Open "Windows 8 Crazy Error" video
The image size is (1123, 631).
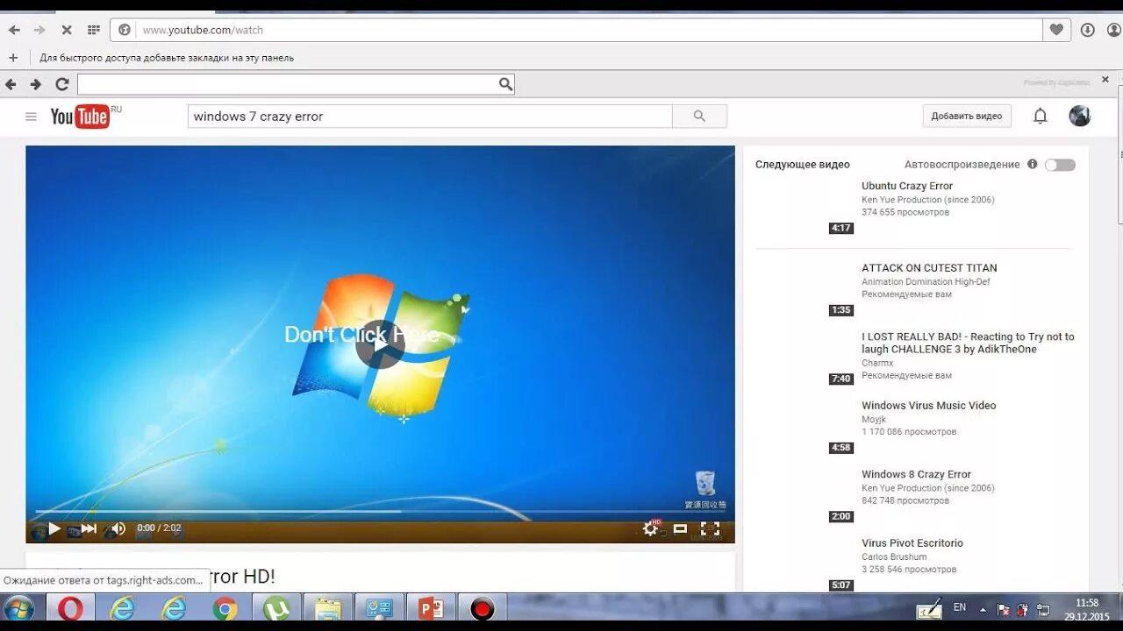click(916, 474)
